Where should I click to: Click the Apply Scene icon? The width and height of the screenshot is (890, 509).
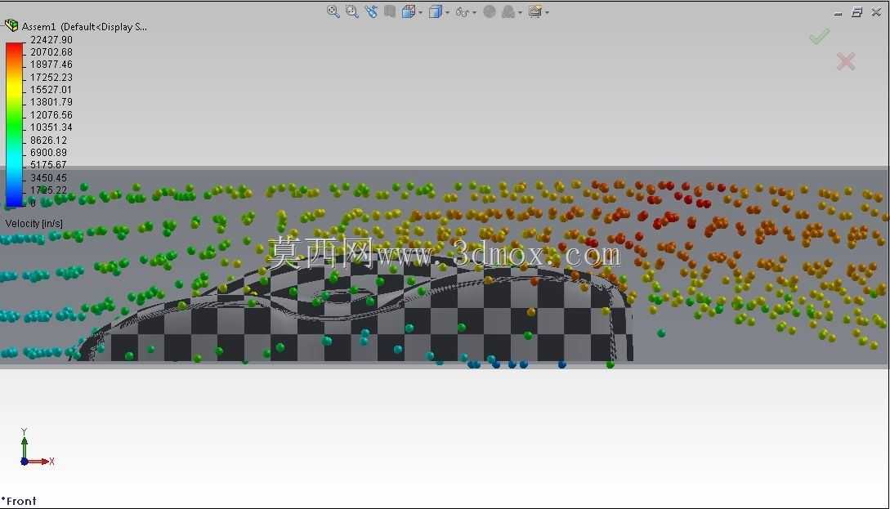[x=508, y=11]
